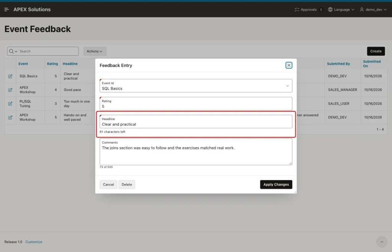The width and height of the screenshot is (392, 252).
Task: Open the Language menu
Action: 341,10
